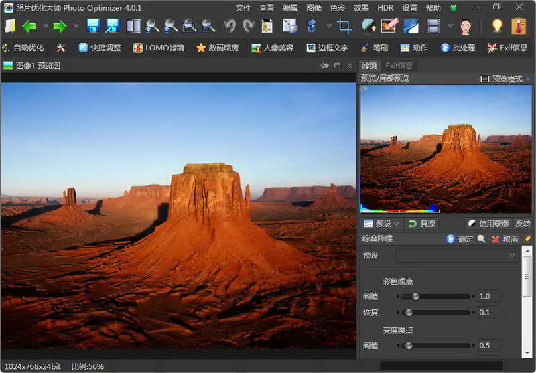This screenshot has height=373, width=536.
Task: Open the portrait face icon tool
Action: 466,27
